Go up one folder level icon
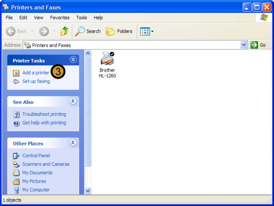Viewport: 274px width, 206px height. point(64,31)
